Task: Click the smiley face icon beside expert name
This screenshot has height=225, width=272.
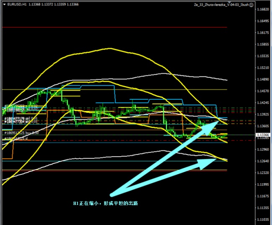Action: coord(251,5)
